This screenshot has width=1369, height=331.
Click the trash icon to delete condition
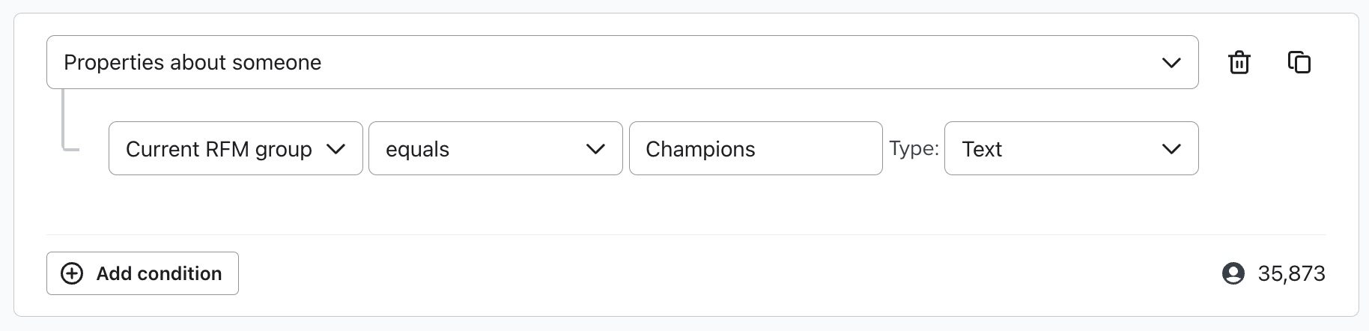(x=1239, y=62)
